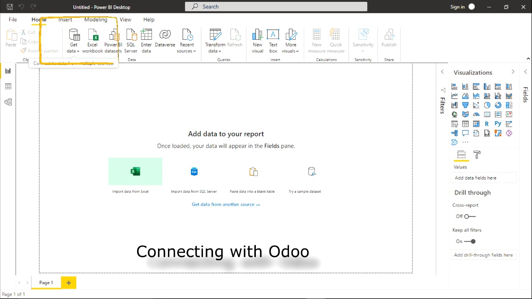The image size is (532, 299).
Task: Click the Add data fields here well
Action: point(483,178)
